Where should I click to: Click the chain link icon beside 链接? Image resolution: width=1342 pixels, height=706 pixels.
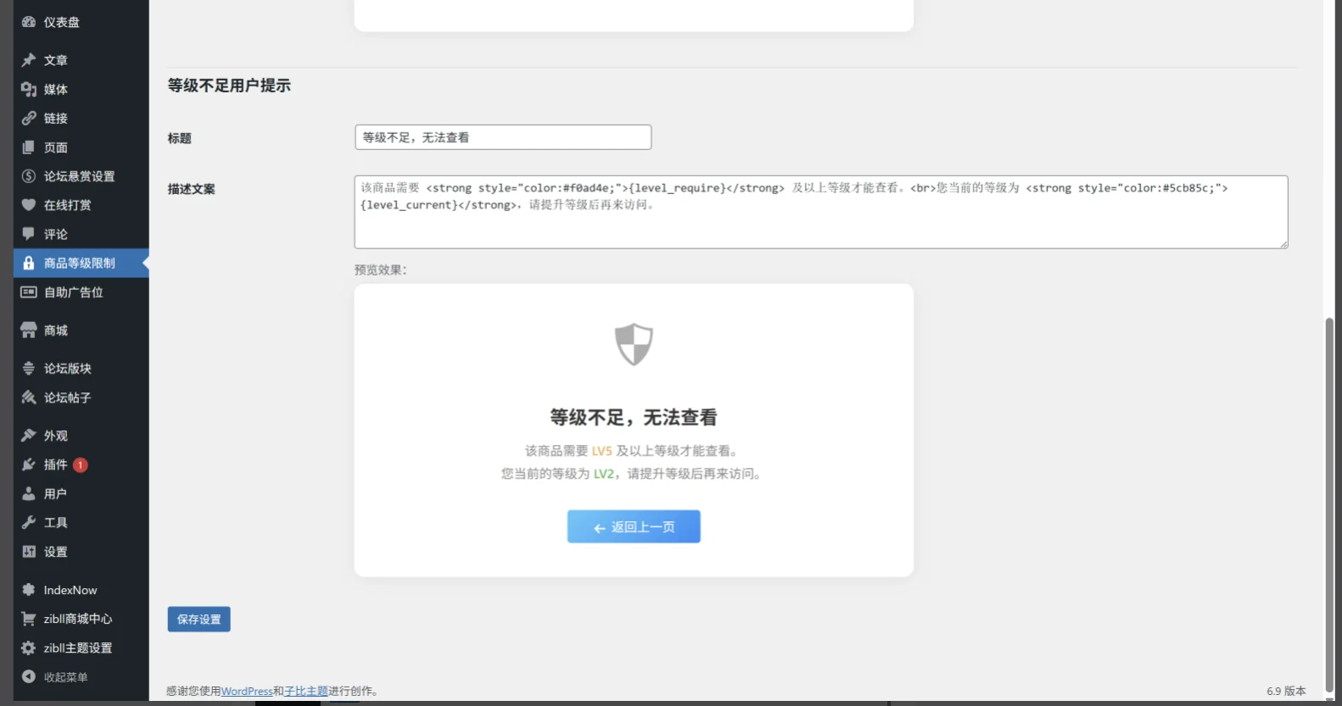coord(28,118)
